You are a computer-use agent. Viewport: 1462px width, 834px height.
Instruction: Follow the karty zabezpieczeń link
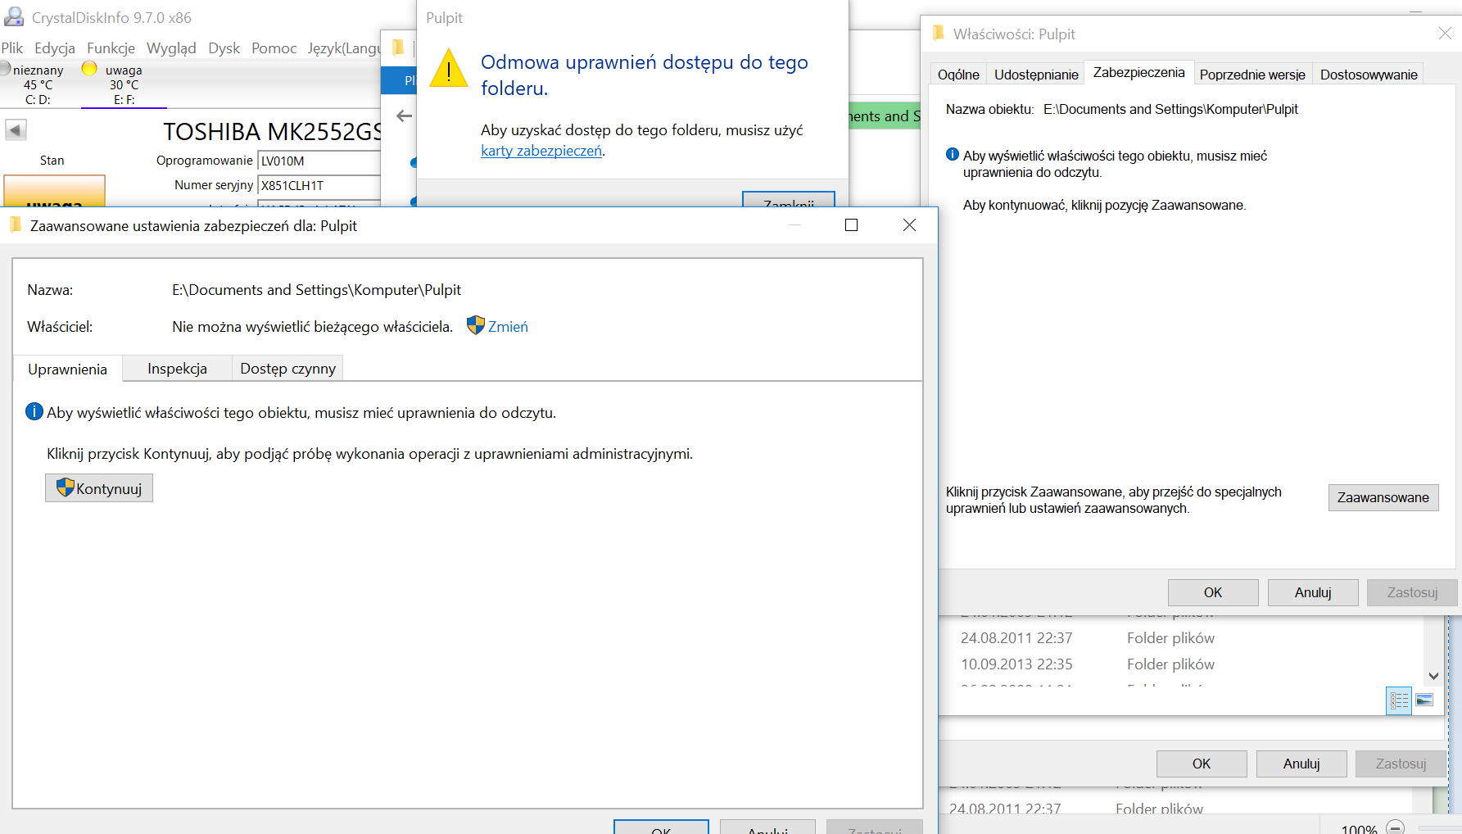coord(541,151)
